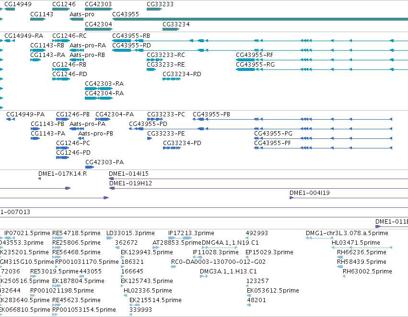Select EST RE54718.5prime
This screenshot has height=317, width=408.
click(x=77, y=233)
